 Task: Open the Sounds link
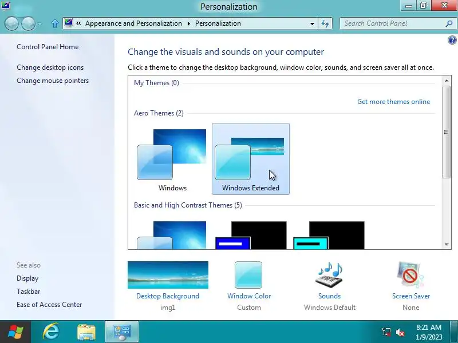[330, 296]
